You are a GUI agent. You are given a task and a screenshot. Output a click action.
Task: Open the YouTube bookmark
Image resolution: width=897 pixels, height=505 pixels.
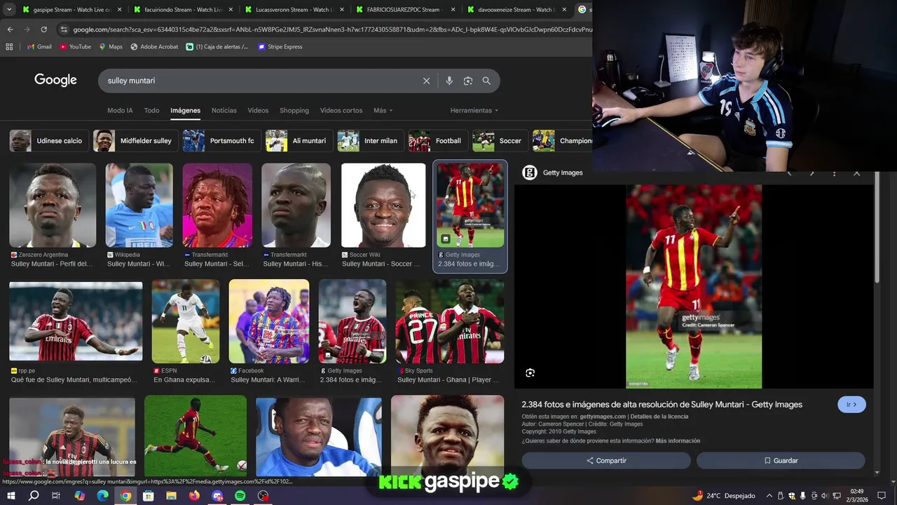(x=75, y=47)
